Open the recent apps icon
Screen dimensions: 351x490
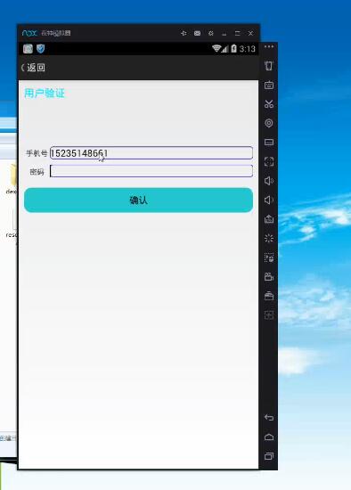[x=269, y=456]
